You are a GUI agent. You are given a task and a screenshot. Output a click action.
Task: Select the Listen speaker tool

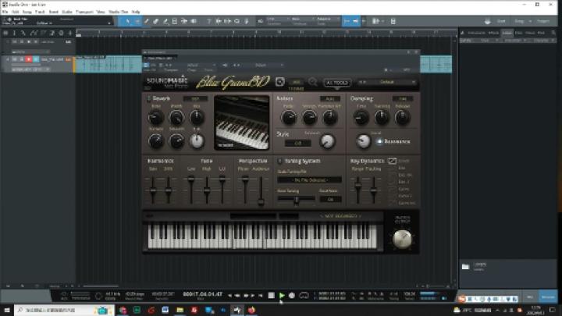(x=194, y=22)
